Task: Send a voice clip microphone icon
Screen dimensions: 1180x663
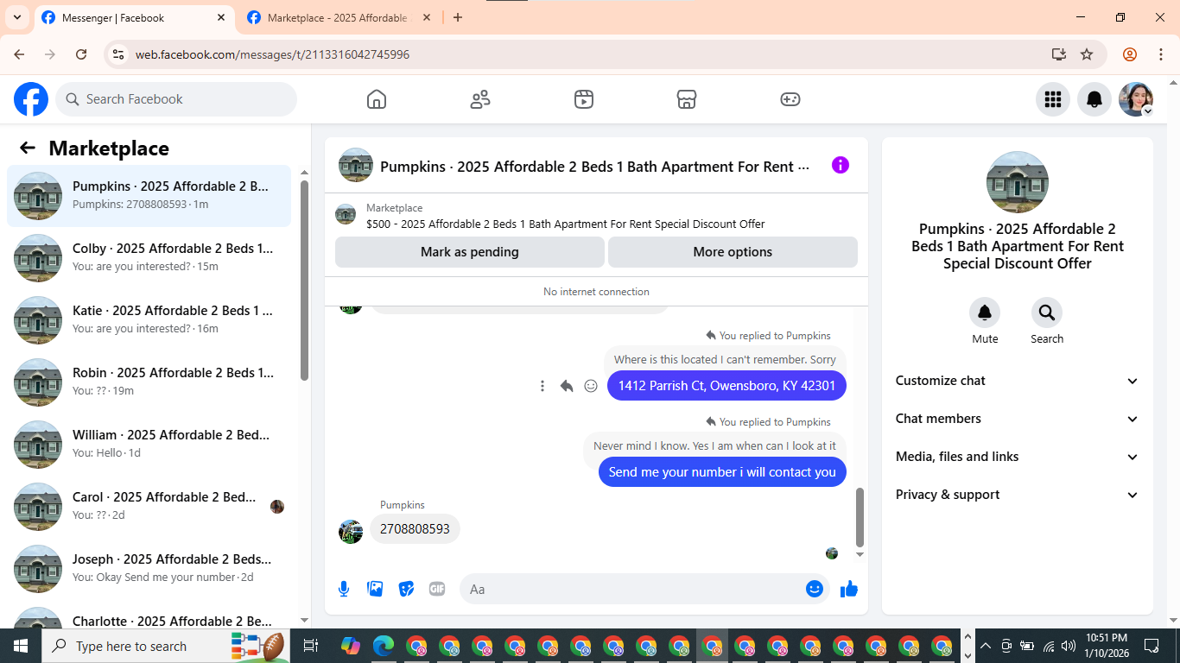Action: pyautogui.click(x=344, y=589)
